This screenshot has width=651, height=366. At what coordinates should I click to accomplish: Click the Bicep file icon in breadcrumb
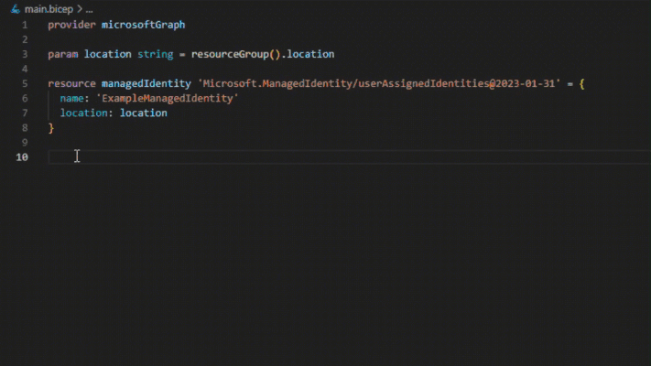point(16,9)
